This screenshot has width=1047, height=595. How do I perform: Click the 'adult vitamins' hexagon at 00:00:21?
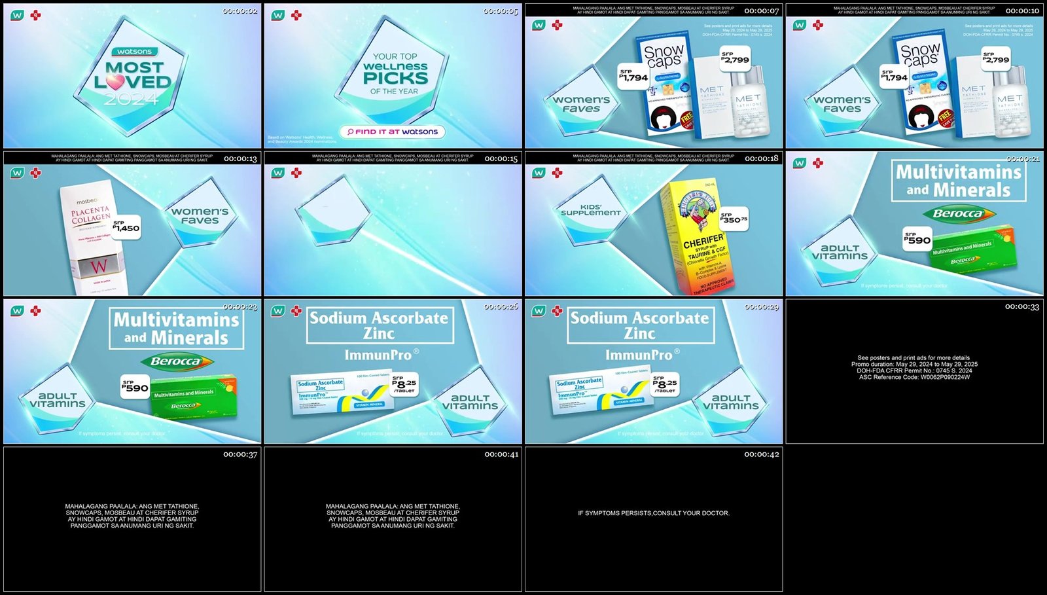[x=840, y=253]
